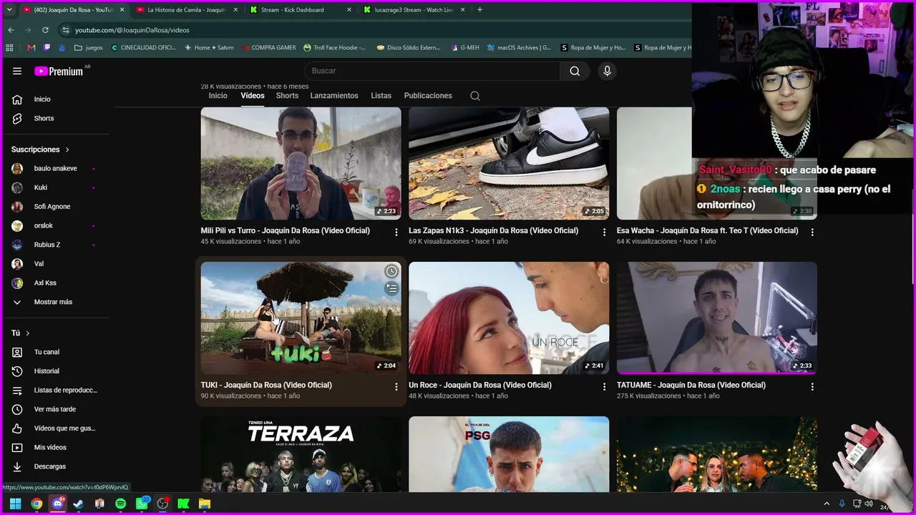This screenshot has width=916, height=515.
Task: Open the YouTube guide hamburger menu
Action: coord(17,71)
